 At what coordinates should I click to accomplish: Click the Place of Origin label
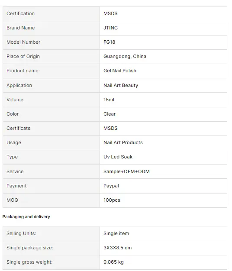(23, 56)
